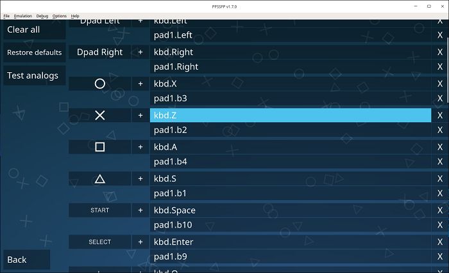Edit the kbd.S binding
Viewport: 449px width, 273px height.
[x=291, y=179]
